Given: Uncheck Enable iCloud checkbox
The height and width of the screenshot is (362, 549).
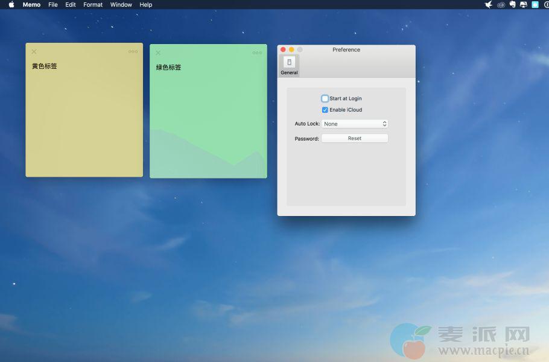Looking at the screenshot, I should (325, 110).
